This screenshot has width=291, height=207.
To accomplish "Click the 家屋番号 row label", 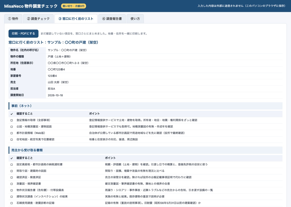I will 16,76.
